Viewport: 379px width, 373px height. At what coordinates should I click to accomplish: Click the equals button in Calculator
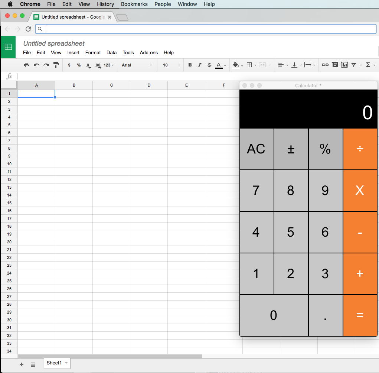(360, 315)
